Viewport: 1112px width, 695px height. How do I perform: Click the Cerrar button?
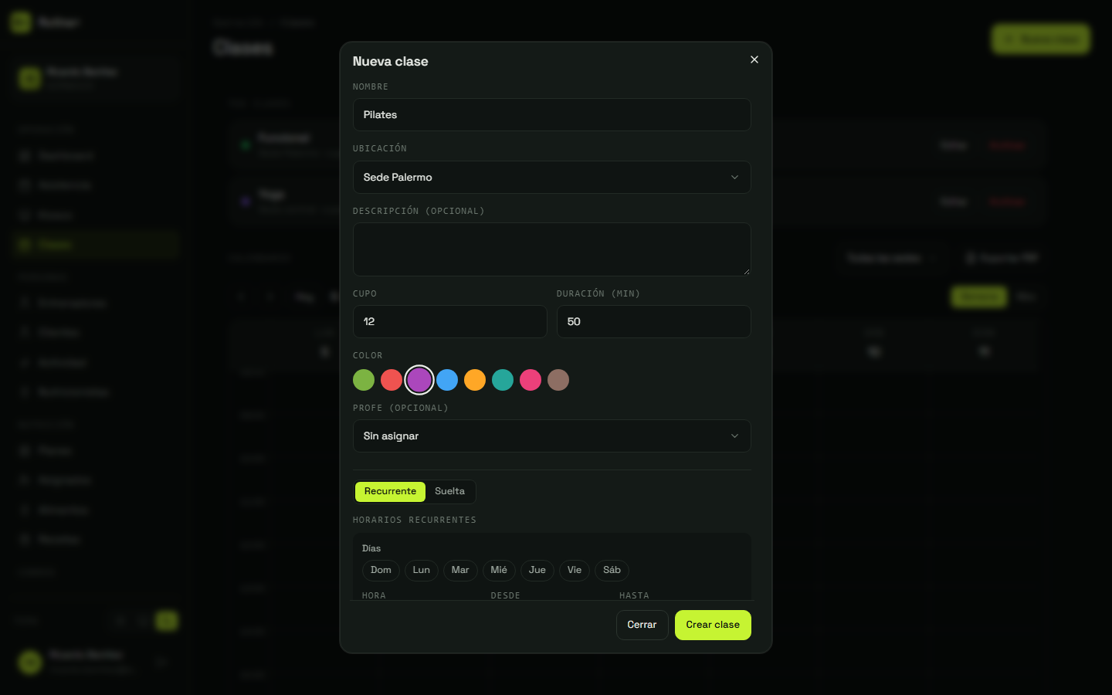tap(642, 625)
